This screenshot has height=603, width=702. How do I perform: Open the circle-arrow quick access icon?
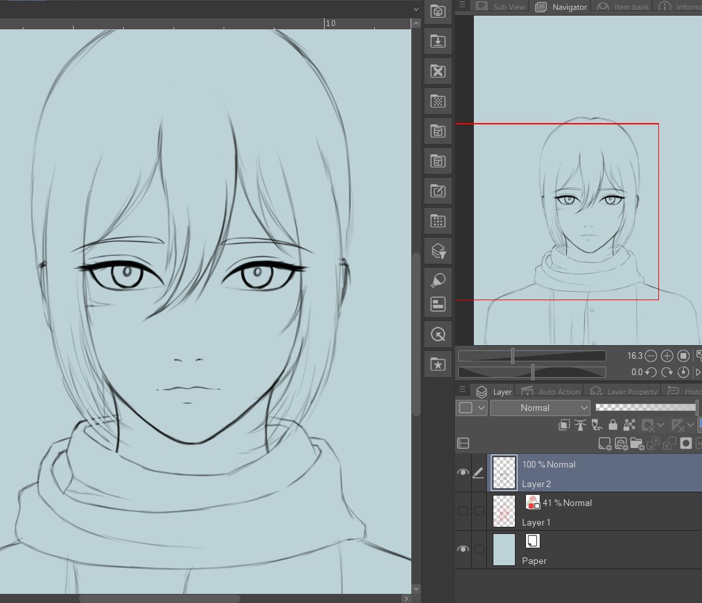[x=438, y=334]
